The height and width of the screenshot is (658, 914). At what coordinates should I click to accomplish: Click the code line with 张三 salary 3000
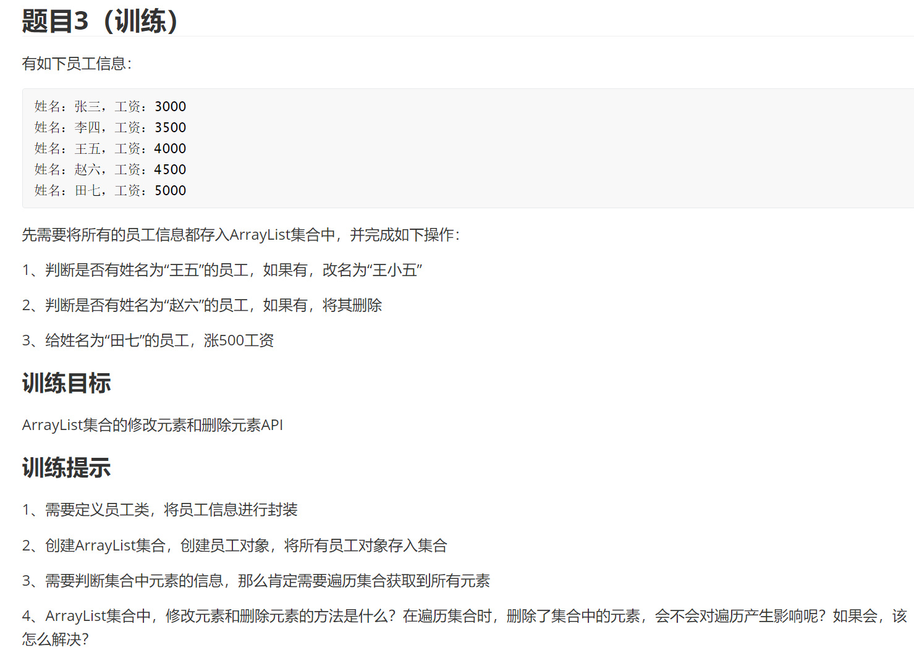pyautogui.click(x=110, y=106)
